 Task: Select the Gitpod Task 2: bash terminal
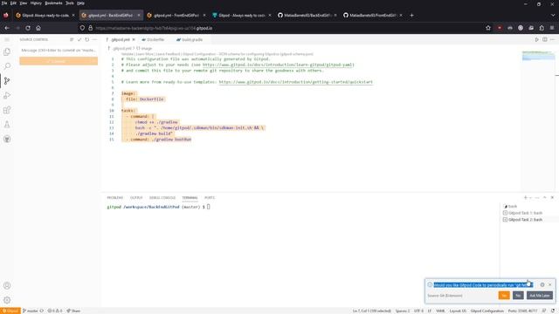(526, 220)
